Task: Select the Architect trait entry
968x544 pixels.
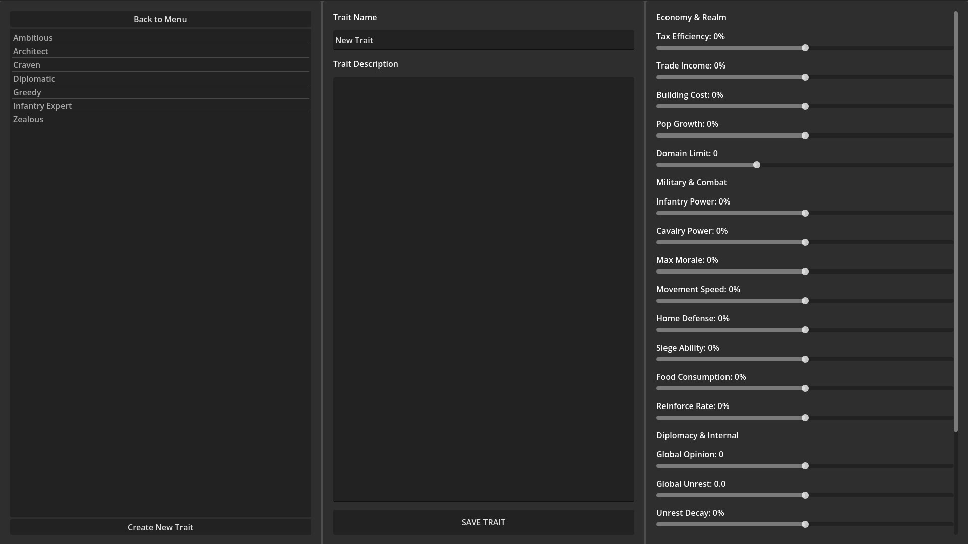Action: (31, 51)
